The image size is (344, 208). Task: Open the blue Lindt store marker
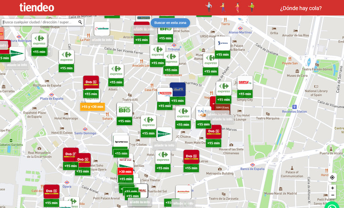(x=178, y=89)
